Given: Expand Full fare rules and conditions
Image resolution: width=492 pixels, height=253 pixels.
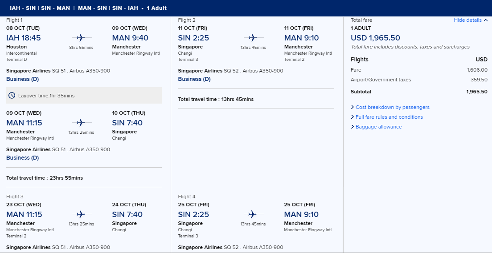Looking at the screenshot, I should (387, 117).
